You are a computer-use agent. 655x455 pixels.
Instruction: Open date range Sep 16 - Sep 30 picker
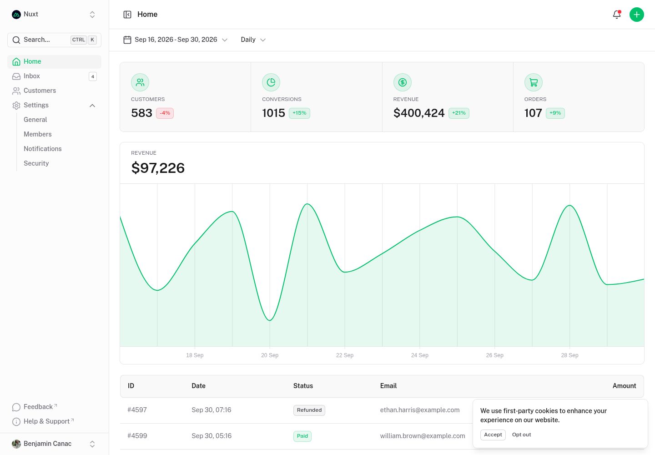tap(176, 40)
